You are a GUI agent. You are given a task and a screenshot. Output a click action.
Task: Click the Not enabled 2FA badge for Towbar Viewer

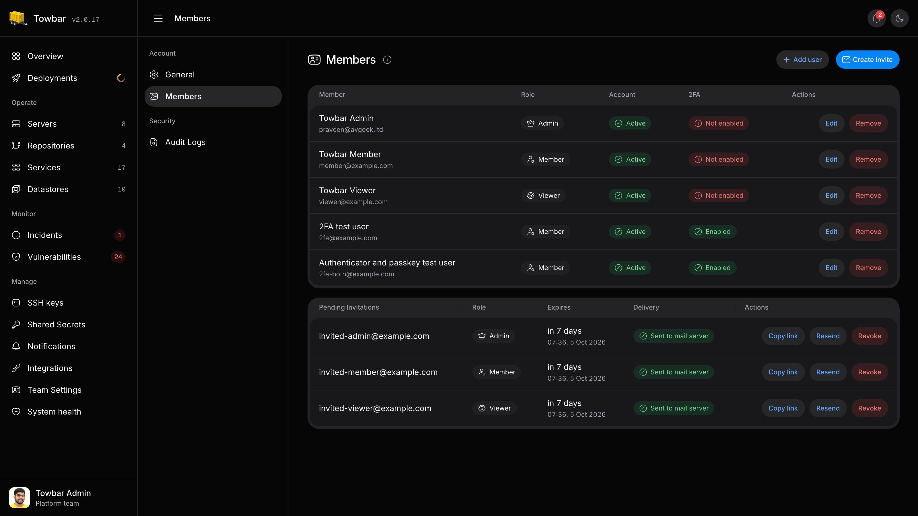pyautogui.click(x=718, y=196)
